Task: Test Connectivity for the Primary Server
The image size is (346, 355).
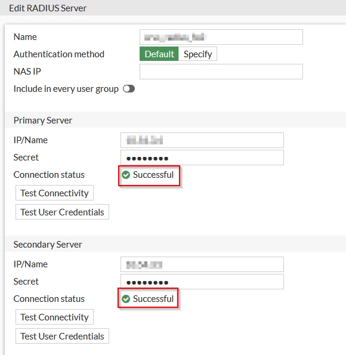Action: pos(54,193)
